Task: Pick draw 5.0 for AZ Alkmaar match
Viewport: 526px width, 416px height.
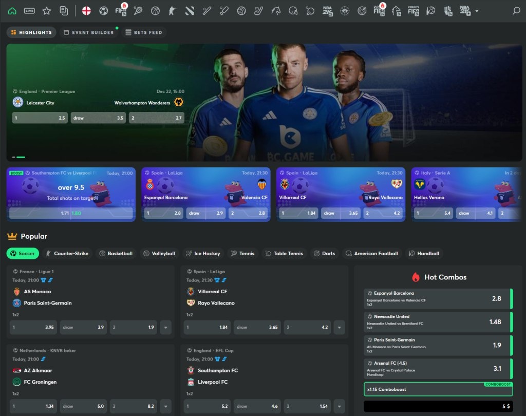Action: coord(83,406)
